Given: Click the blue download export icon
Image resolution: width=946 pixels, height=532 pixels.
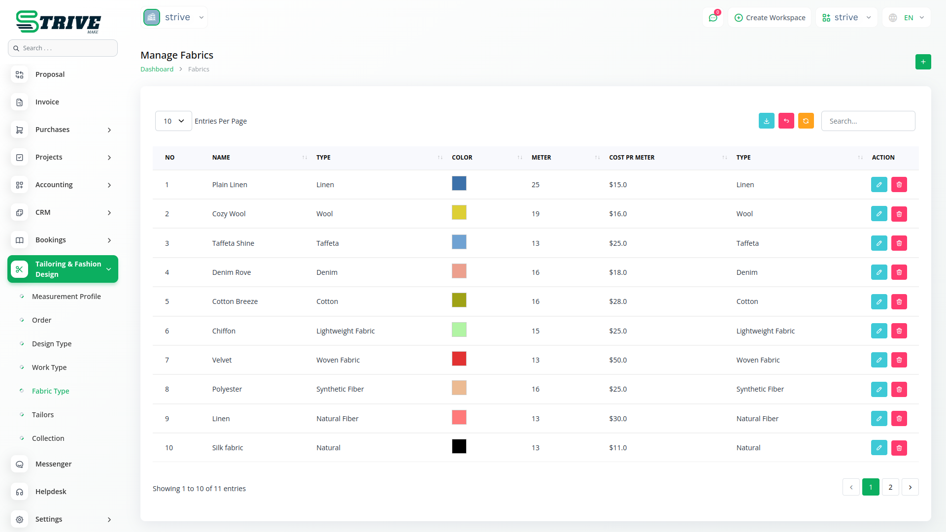Looking at the screenshot, I should [766, 121].
